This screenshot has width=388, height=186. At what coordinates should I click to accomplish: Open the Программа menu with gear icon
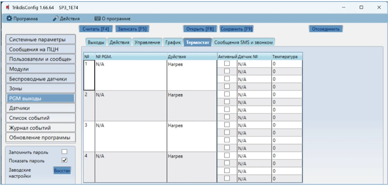point(22,19)
